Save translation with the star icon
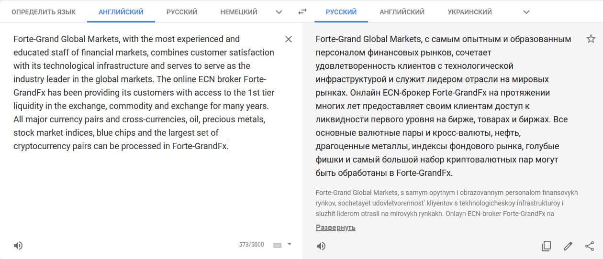 591,39
